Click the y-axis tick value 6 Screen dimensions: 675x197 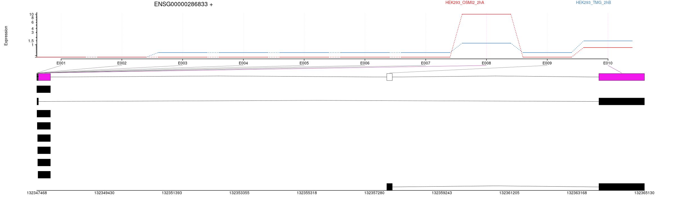[33, 22]
